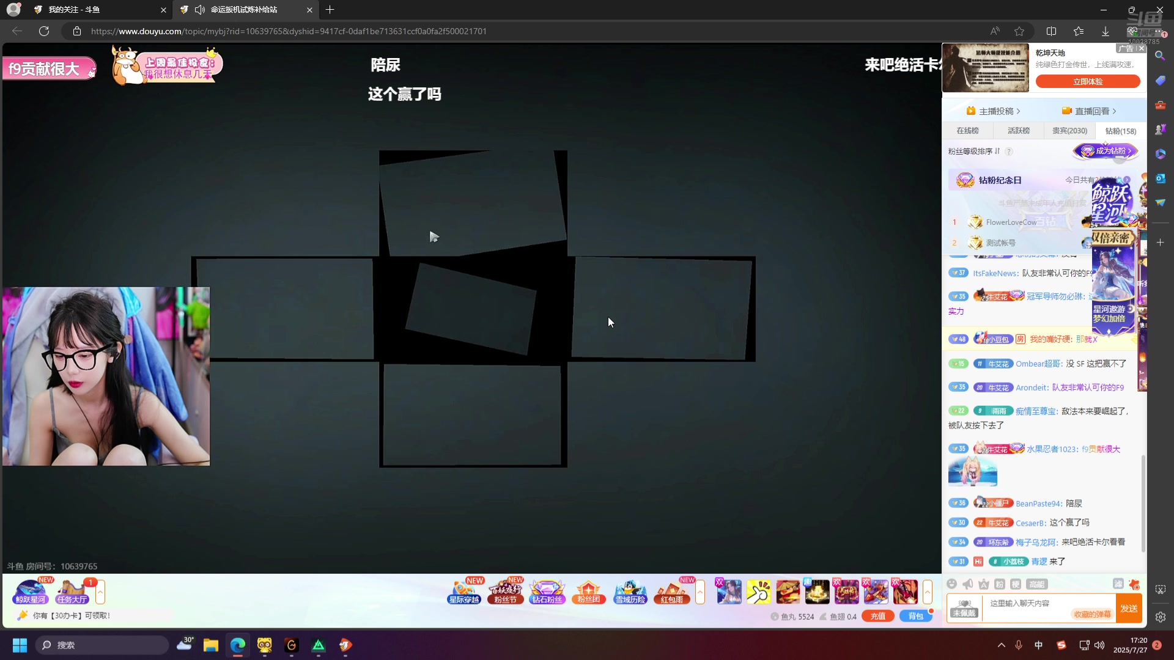Open the 任务大厅 task hall icon
The image size is (1174, 660).
[72, 591]
